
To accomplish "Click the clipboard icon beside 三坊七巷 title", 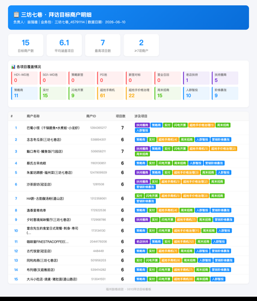I will [16, 14].
